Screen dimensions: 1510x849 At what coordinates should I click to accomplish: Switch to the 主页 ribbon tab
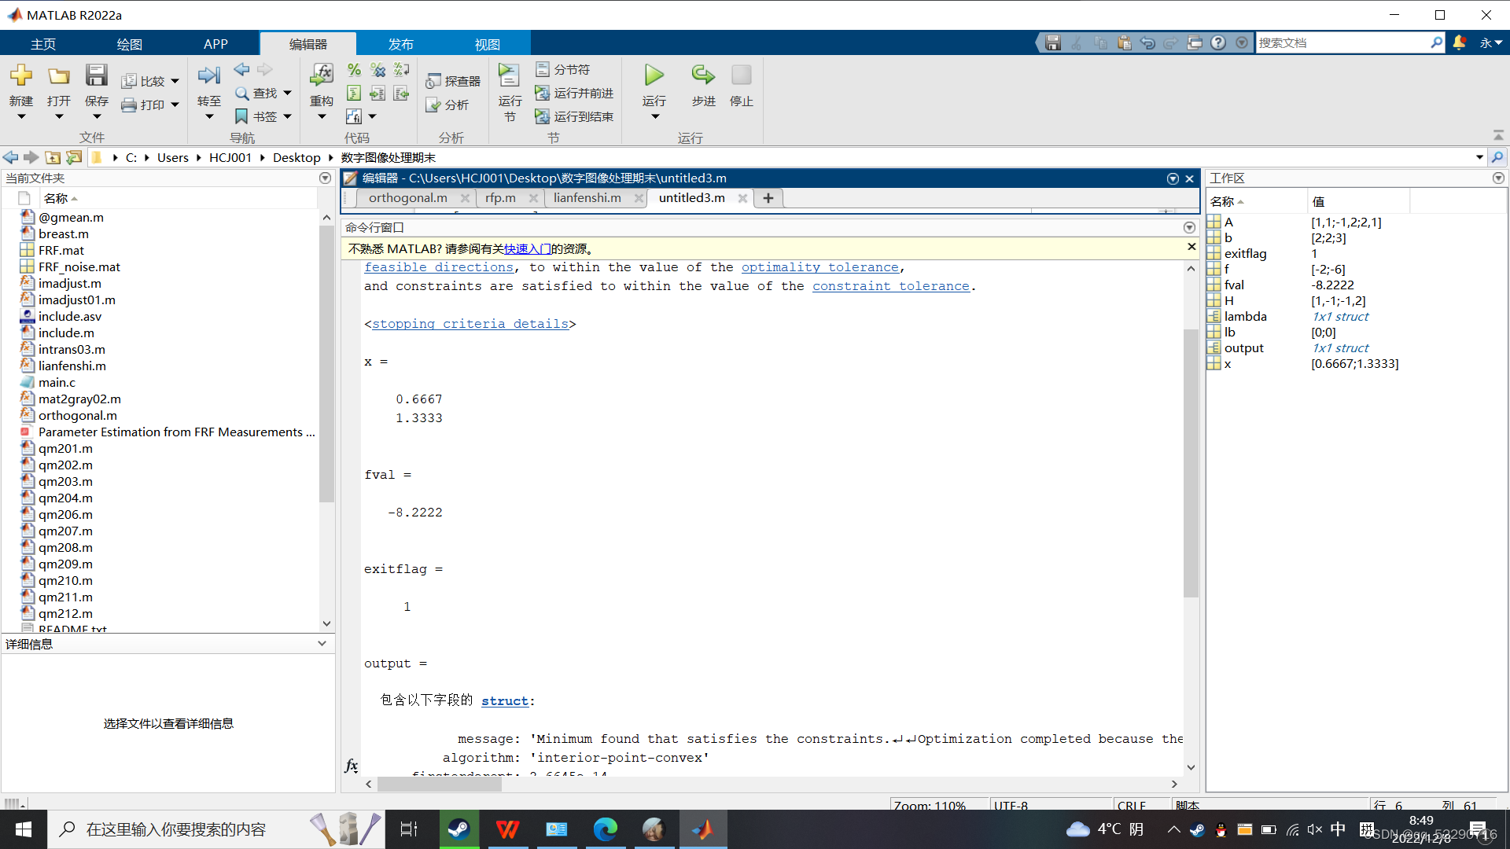click(x=43, y=43)
